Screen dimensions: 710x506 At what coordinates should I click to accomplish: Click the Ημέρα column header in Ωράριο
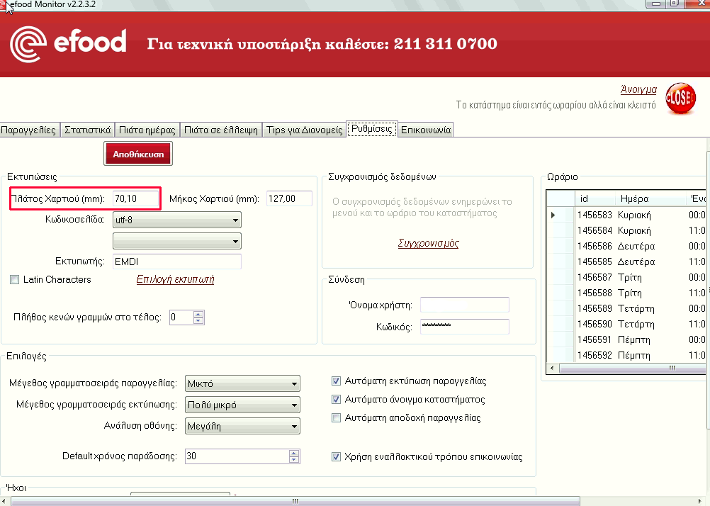click(650, 198)
